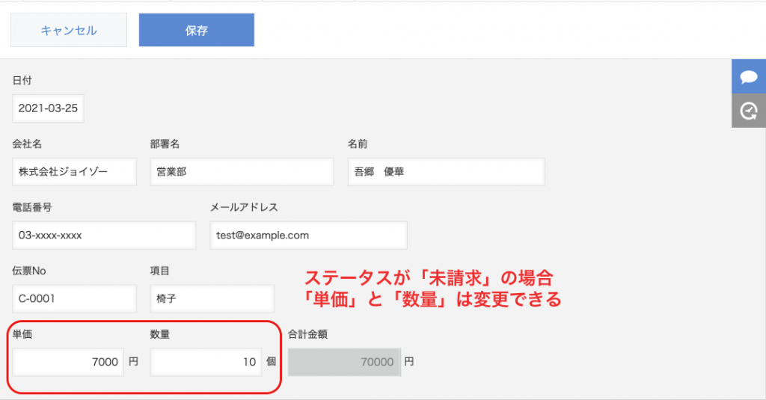Screen dimensions: 766x400
Task: Click the キャンセル button
Action: [x=69, y=31]
